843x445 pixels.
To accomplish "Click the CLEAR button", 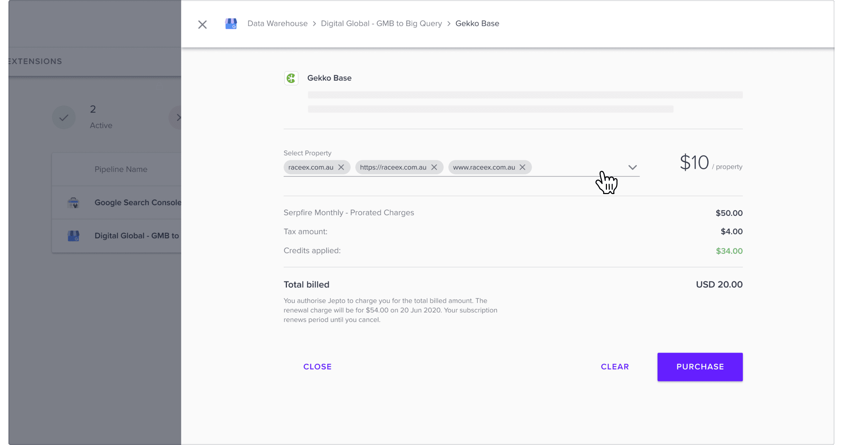I will tap(615, 367).
